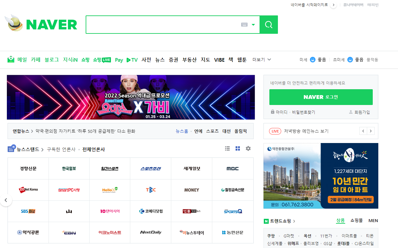This screenshot has height=248, width=398.
Task: Expand the 더보기 more services menu
Action: pos(262,60)
